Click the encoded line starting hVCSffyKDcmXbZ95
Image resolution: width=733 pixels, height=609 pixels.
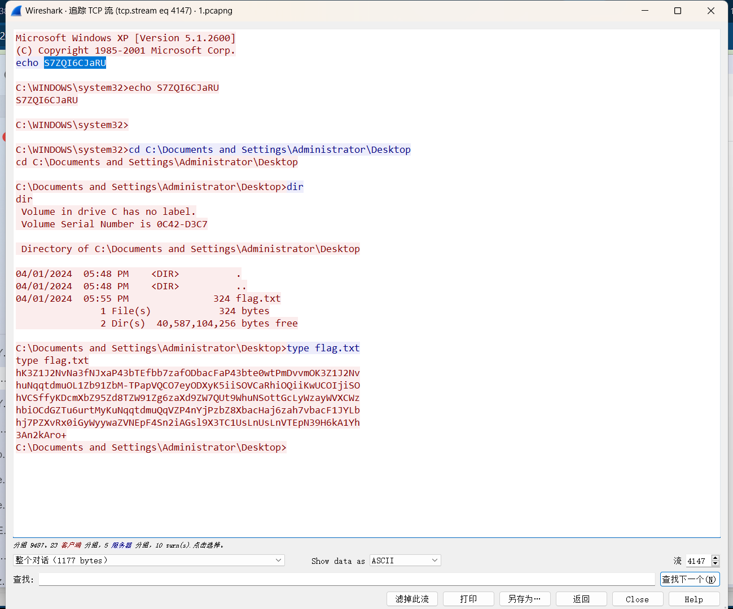[x=188, y=398]
